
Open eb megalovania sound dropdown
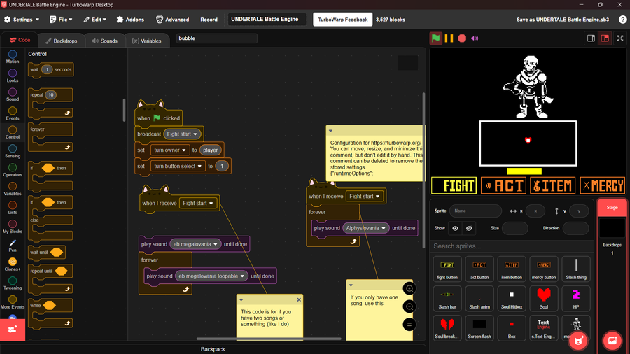[x=195, y=244]
